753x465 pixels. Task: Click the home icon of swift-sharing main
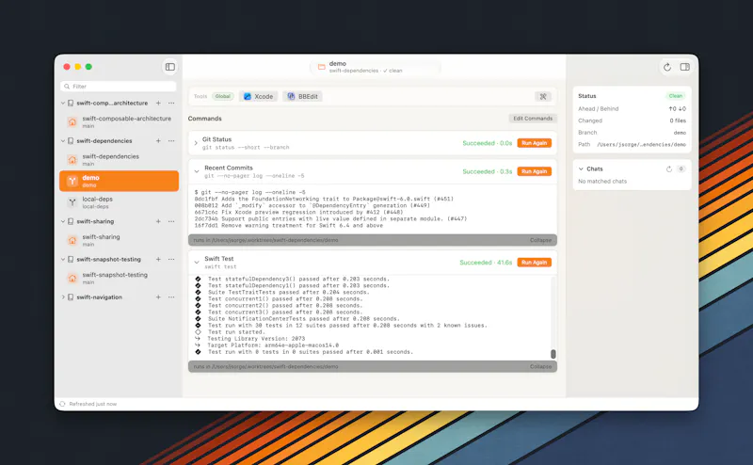pyautogui.click(x=72, y=240)
